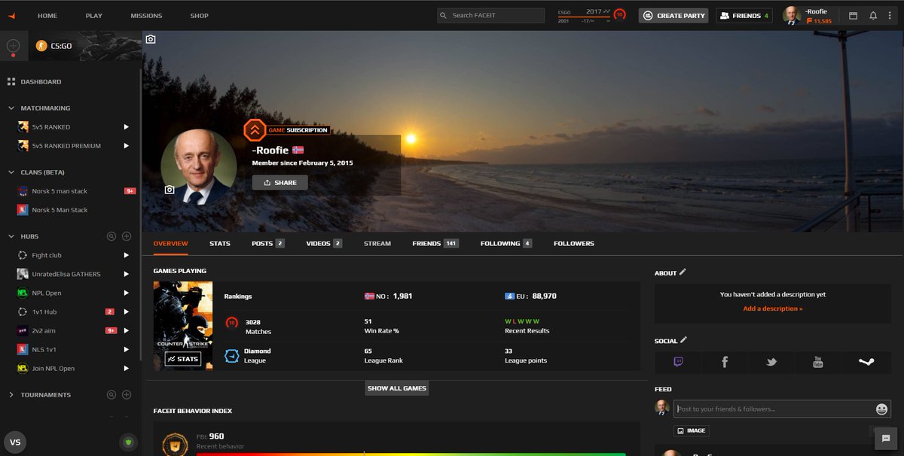Expand the Fight club hub arrow
Image resolution: width=904 pixels, height=456 pixels.
coord(127,255)
